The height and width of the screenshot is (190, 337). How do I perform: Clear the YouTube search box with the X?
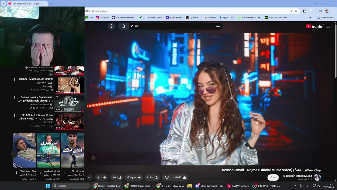click(x=132, y=26)
